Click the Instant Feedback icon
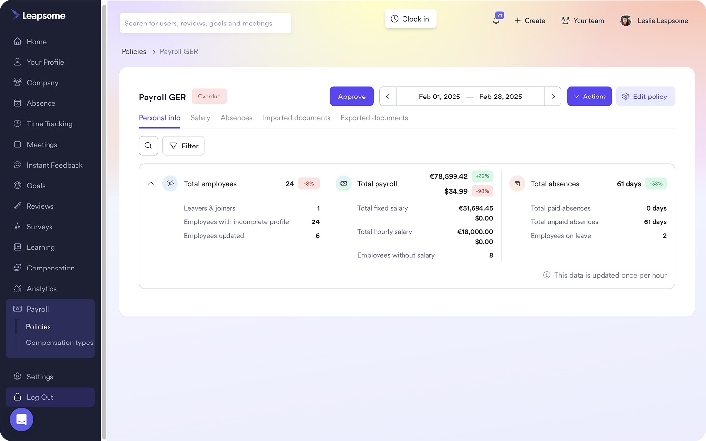Image resolution: width=706 pixels, height=441 pixels. pos(17,165)
